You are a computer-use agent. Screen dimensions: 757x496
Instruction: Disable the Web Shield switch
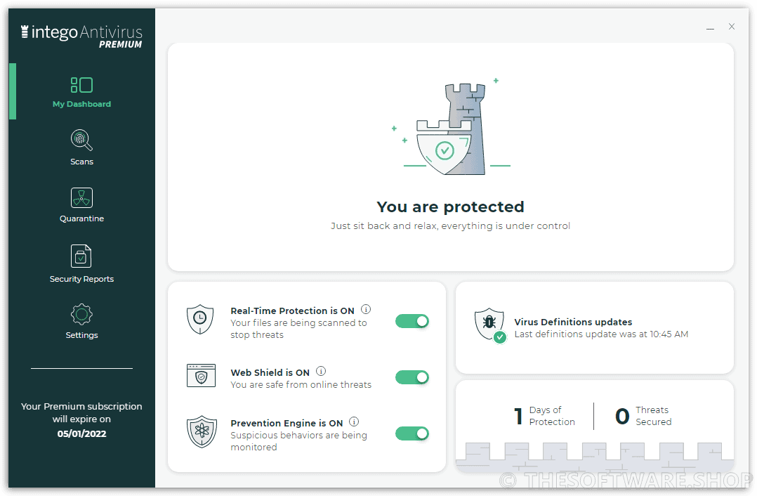[x=412, y=377]
